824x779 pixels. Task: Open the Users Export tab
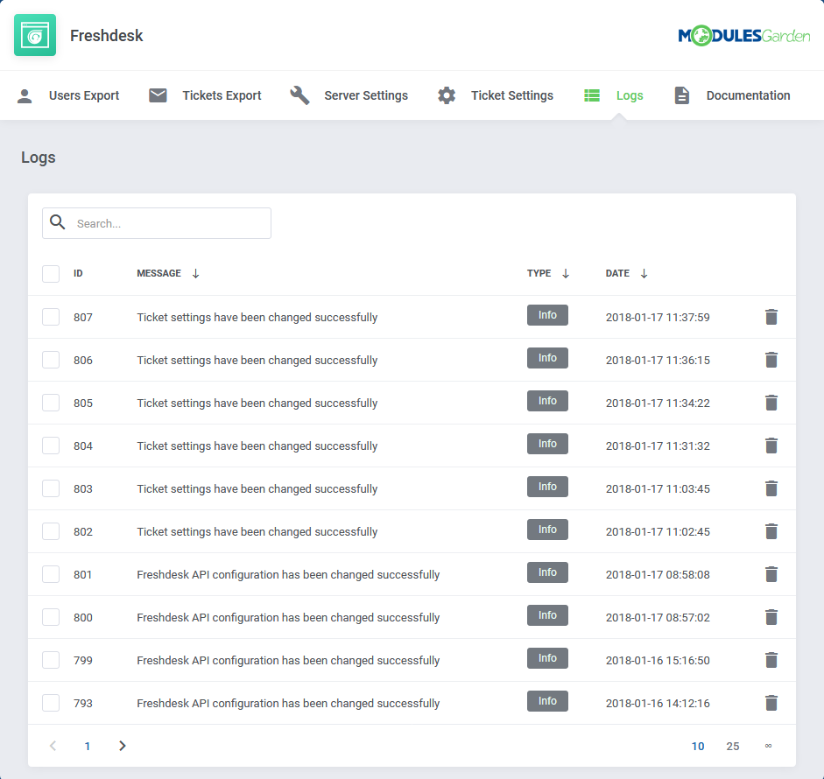pyautogui.click(x=68, y=95)
